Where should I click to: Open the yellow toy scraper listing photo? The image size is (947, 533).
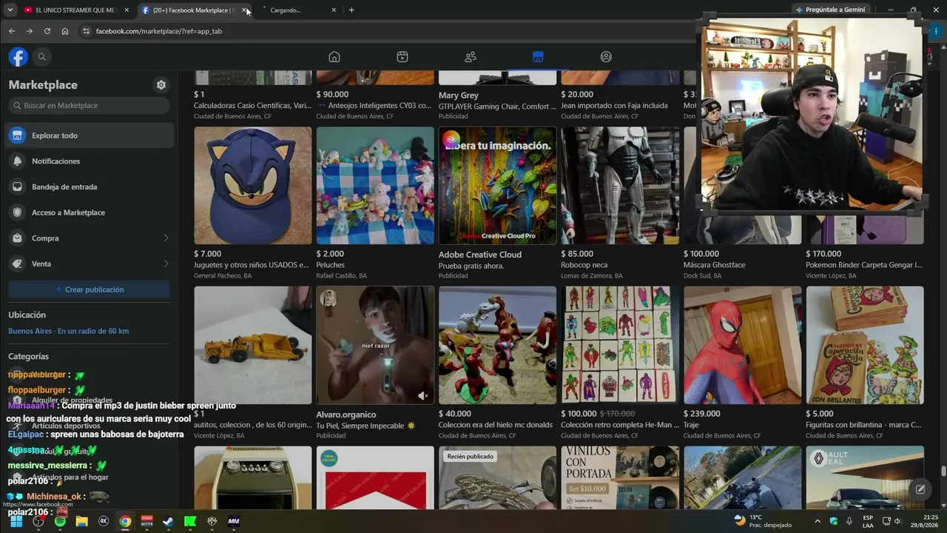click(253, 345)
